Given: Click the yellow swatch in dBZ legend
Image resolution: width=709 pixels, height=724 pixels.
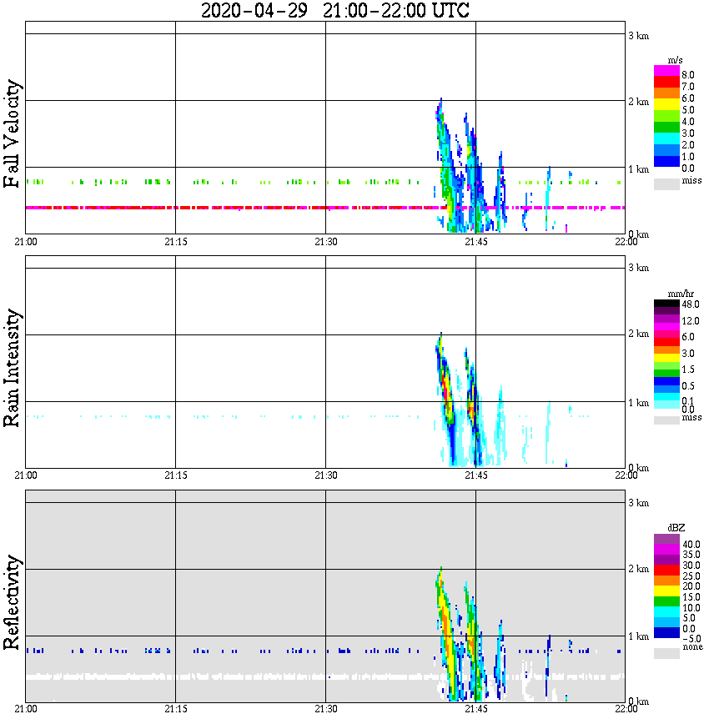Looking at the screenshot, I should tap(666, 591).
